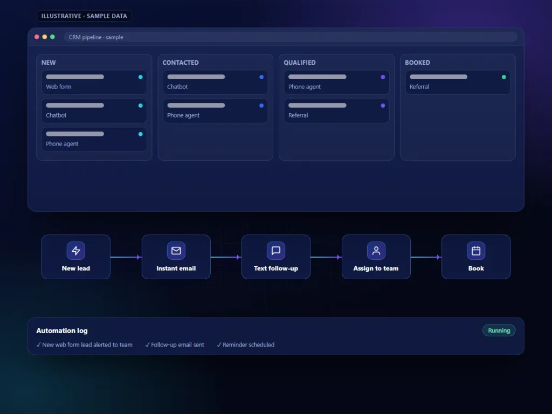
Task: Click the CRM pipeline · sample address bar
Action: click(x=291, y=37)
